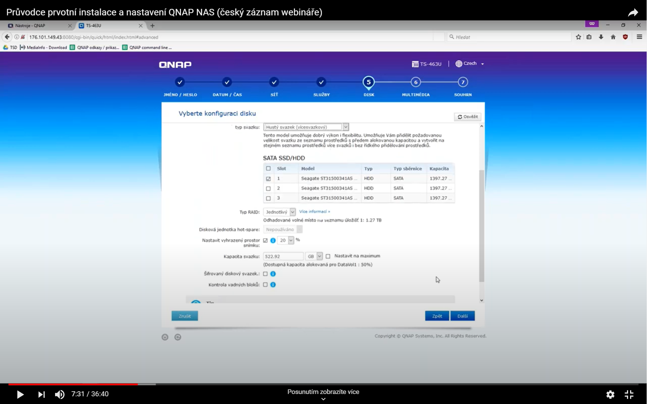Open the hot-spare Nepoužíváno dropdown
The height and width of the screenshot is (404, 647).
283,230
